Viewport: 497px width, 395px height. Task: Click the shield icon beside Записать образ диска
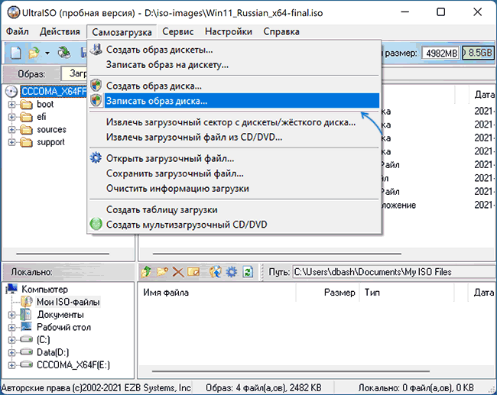(96, 101)
